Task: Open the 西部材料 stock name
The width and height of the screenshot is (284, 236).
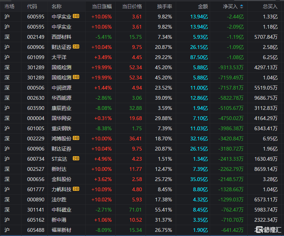Action: coord(61,37)
